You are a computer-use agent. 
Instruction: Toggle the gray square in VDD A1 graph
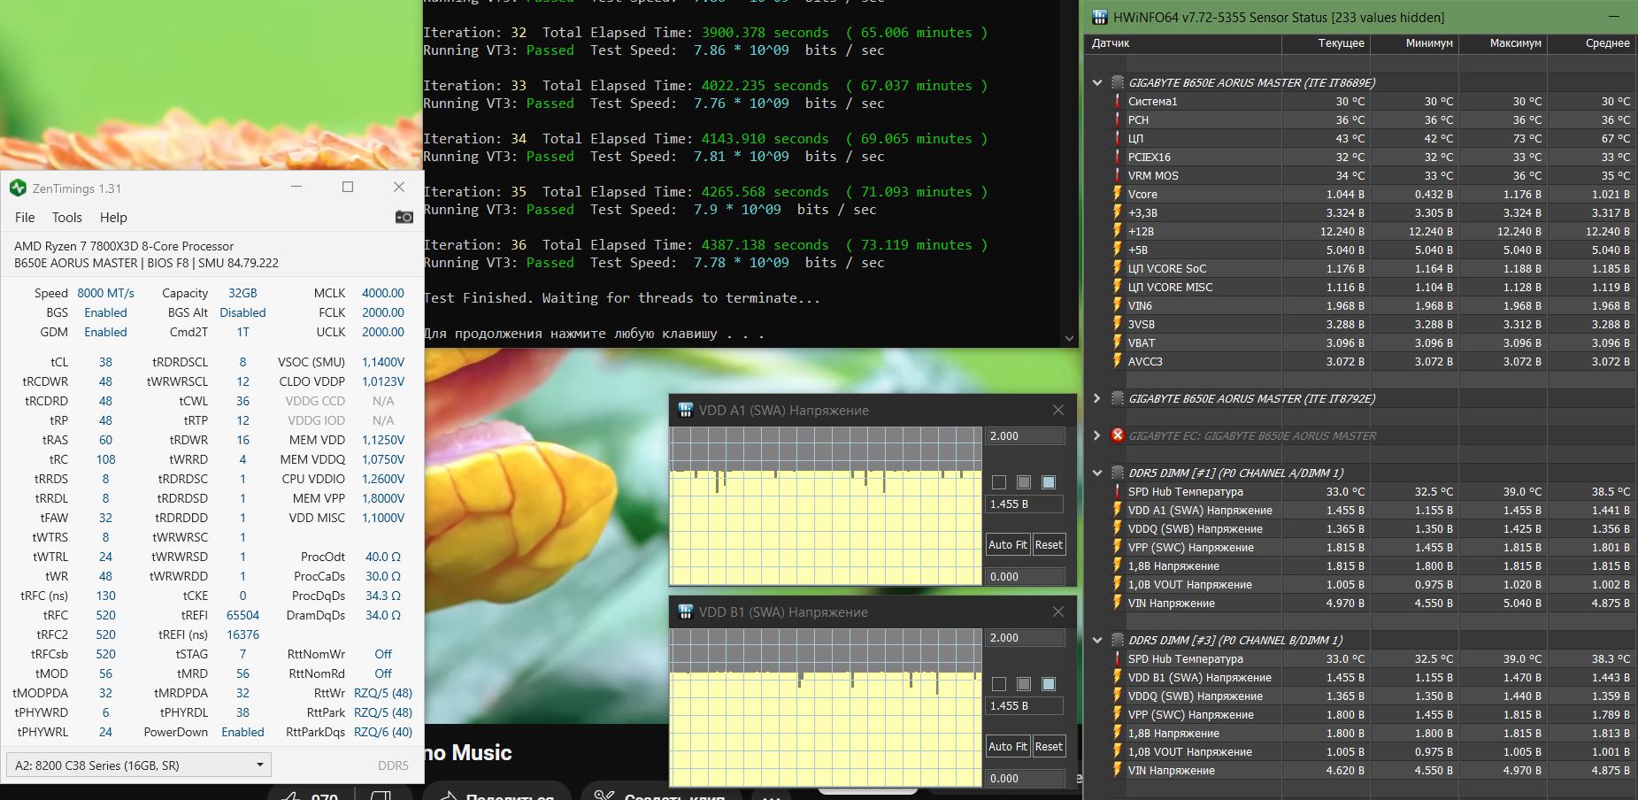pyautogui.click(x=1024, y=482)
